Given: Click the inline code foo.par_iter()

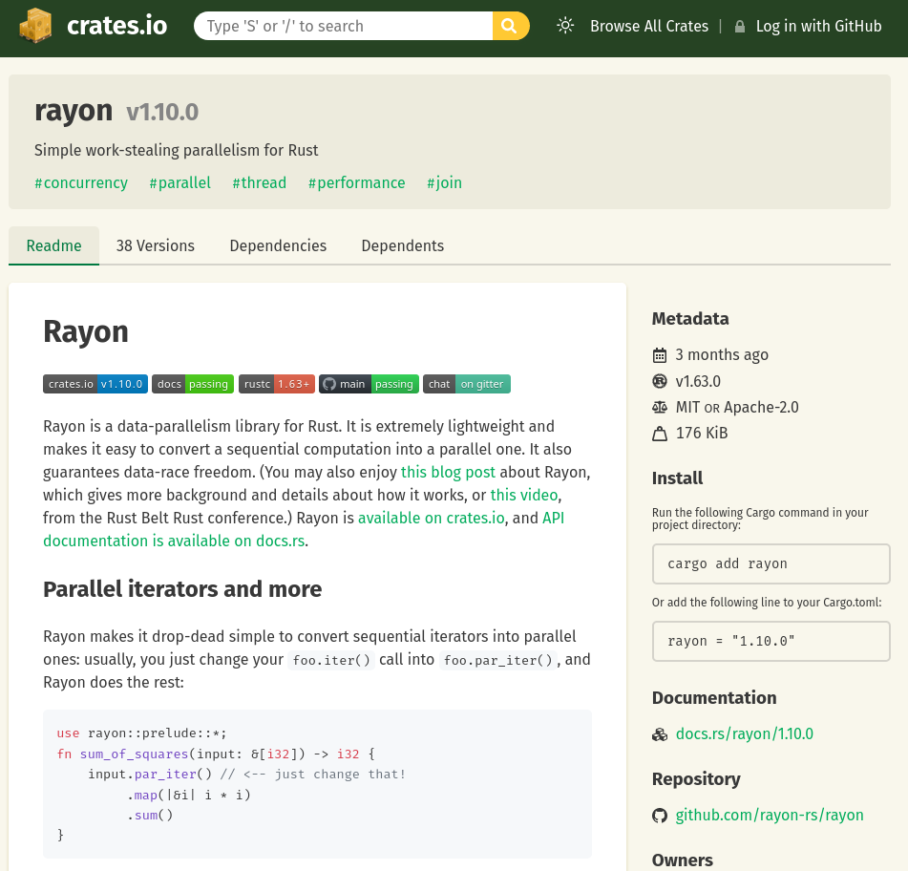Looking at the screenshot, I should (498, 660).
